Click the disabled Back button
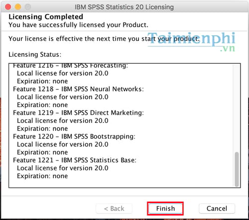 pyautogui.click(x=114, y=209)
